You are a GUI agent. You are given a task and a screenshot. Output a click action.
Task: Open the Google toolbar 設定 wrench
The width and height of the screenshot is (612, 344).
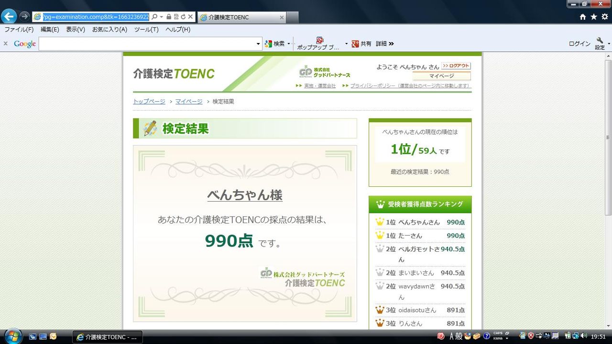(600, 43)
